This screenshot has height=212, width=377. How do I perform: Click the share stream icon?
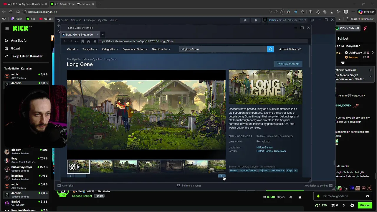[291, 197]
